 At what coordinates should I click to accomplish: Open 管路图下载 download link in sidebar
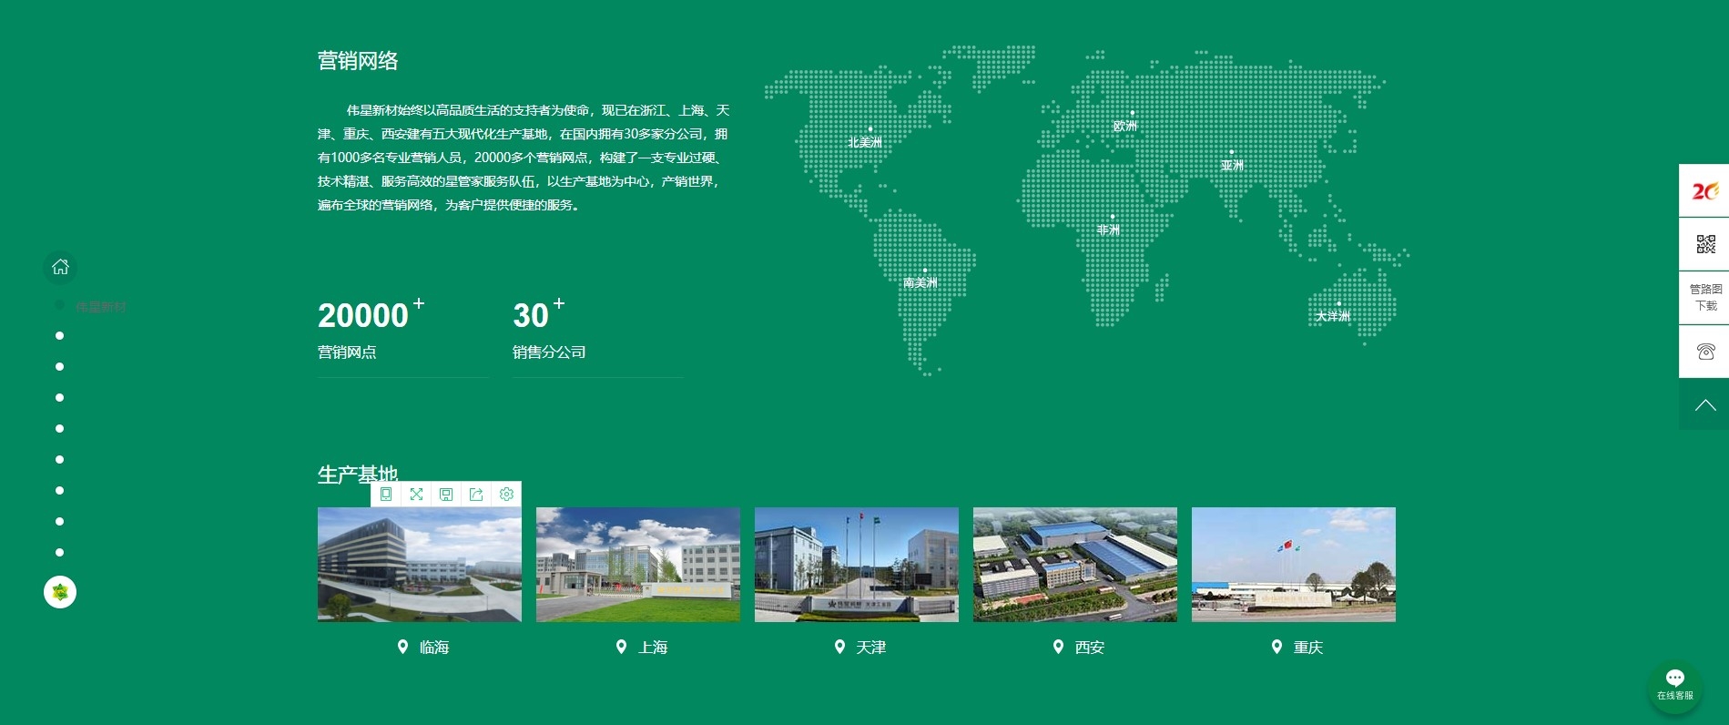pyautogui.click(x=1705, y=298)
